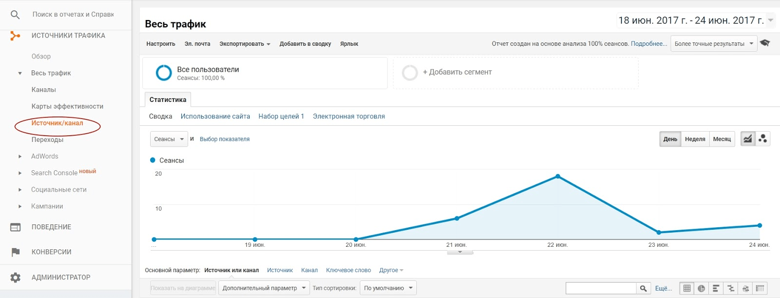Click the graduation cap education icon
Viewport: 780px width, 298px height.
coord(765,43)
